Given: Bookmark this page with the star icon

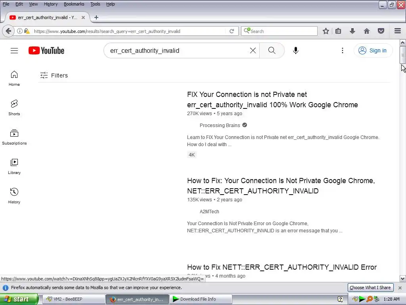Looking at the screenshot, I should (x=326, y=31).
